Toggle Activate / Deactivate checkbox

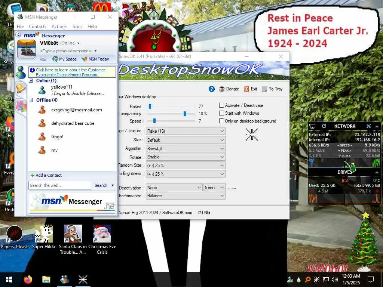(221, 105)
